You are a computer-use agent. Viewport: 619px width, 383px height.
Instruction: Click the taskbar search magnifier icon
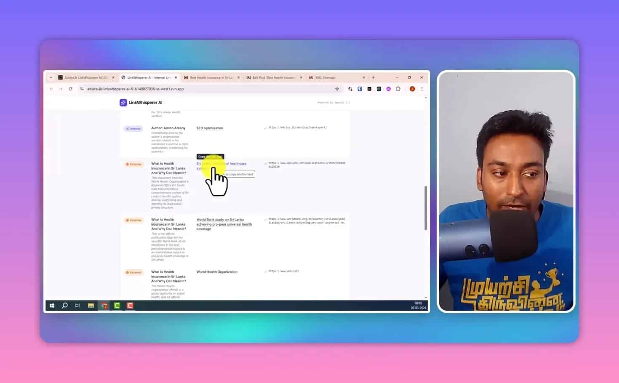(65, 306)
